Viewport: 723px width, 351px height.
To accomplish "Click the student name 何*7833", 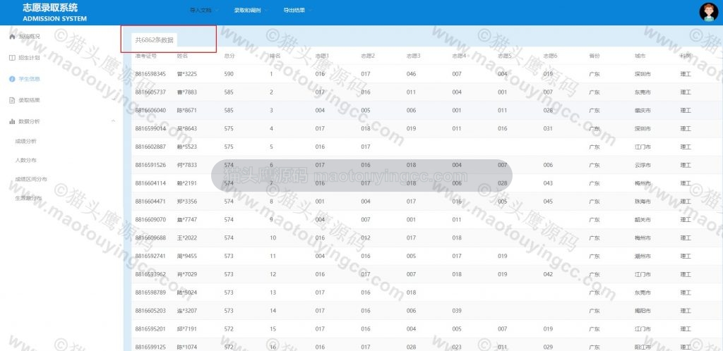I will point(186,165).
